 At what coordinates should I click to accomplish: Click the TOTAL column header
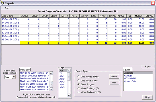point(112,16)
